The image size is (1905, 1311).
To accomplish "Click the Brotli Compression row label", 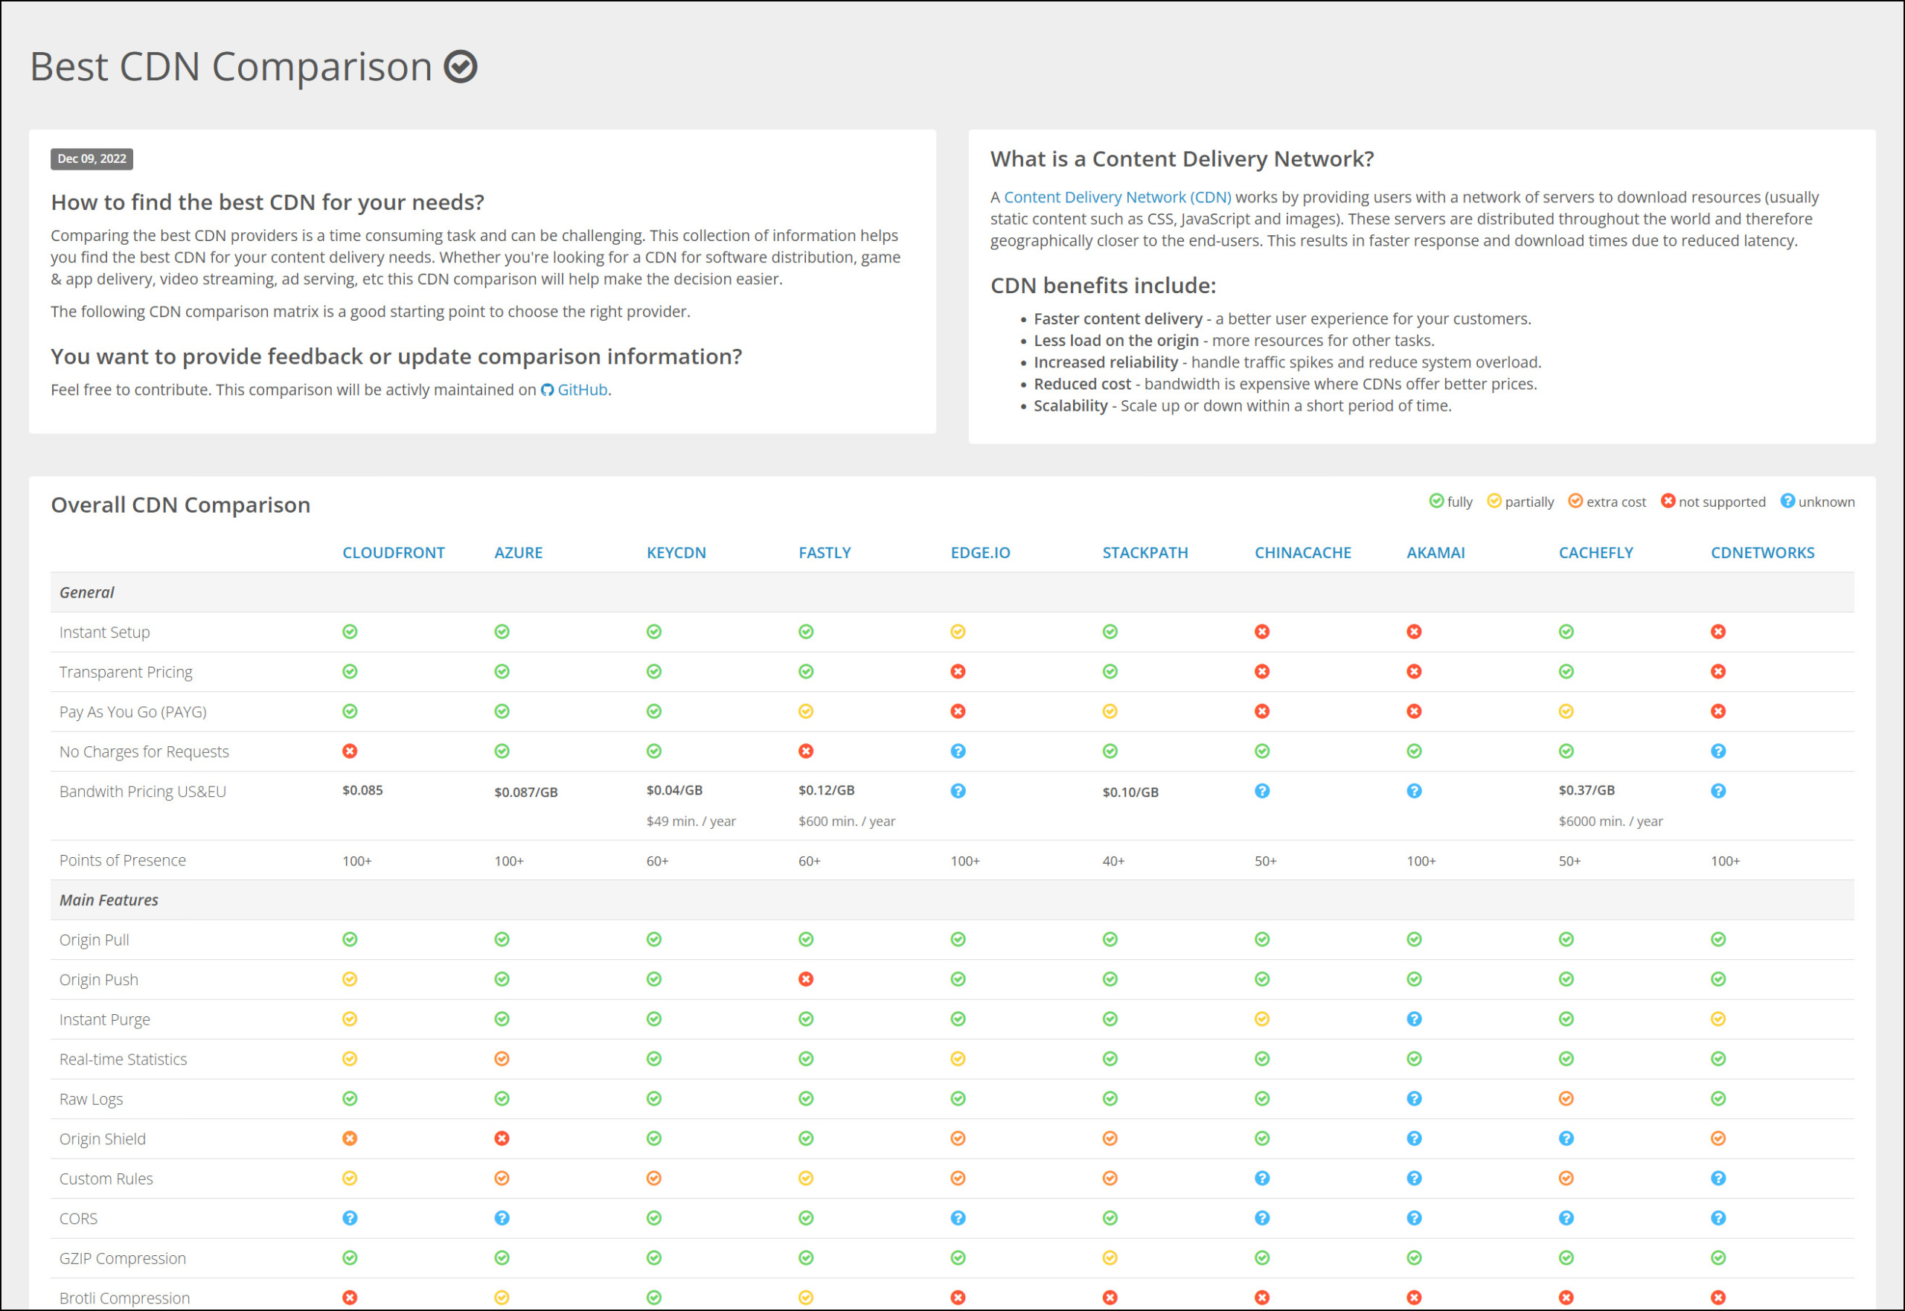I will (124, 1298).
